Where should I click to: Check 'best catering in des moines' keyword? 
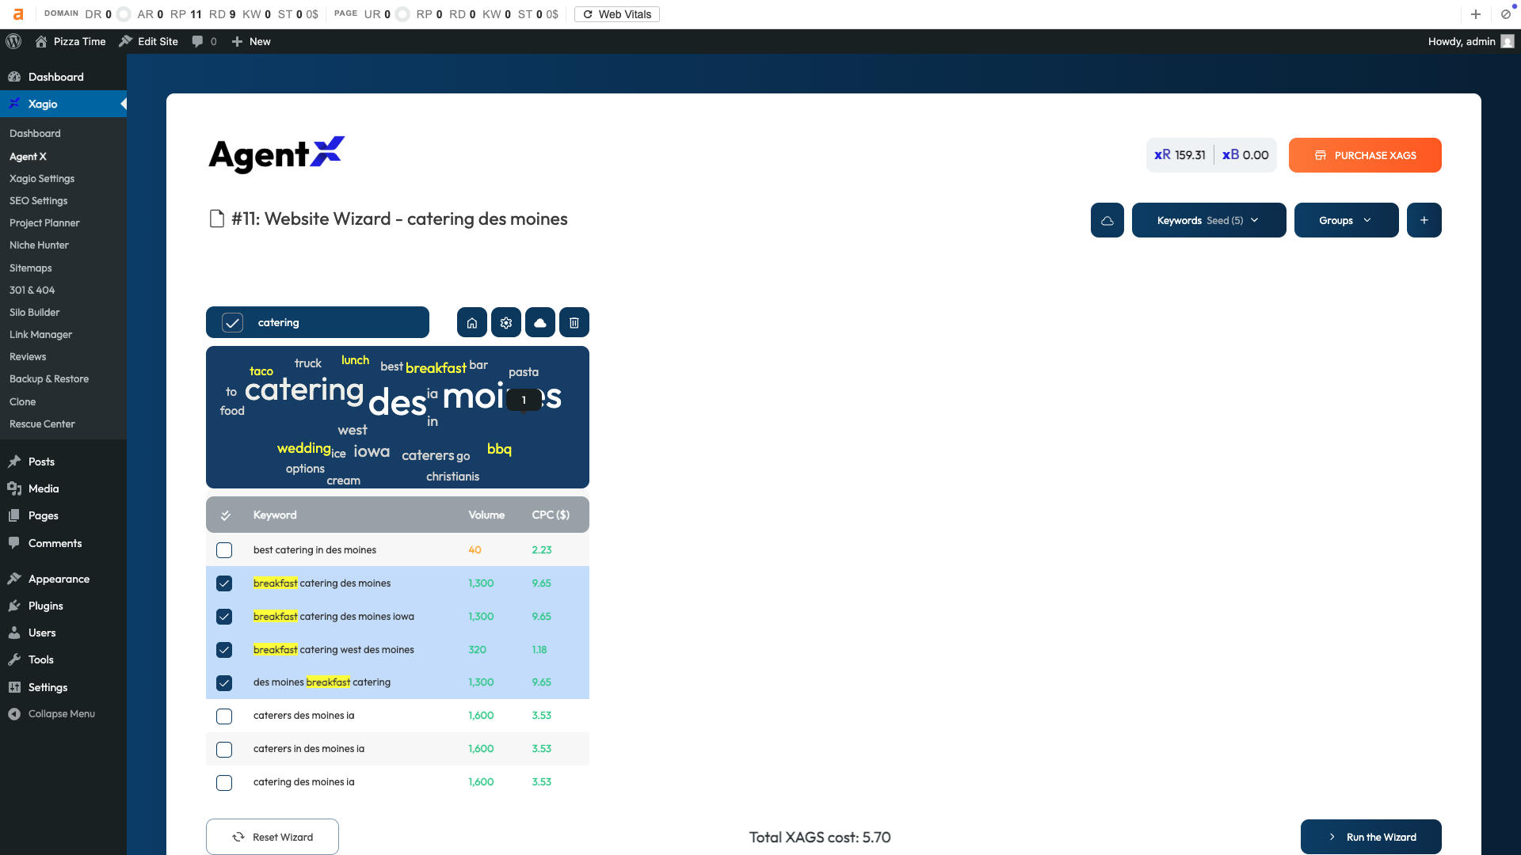click(x=224, y=550)
